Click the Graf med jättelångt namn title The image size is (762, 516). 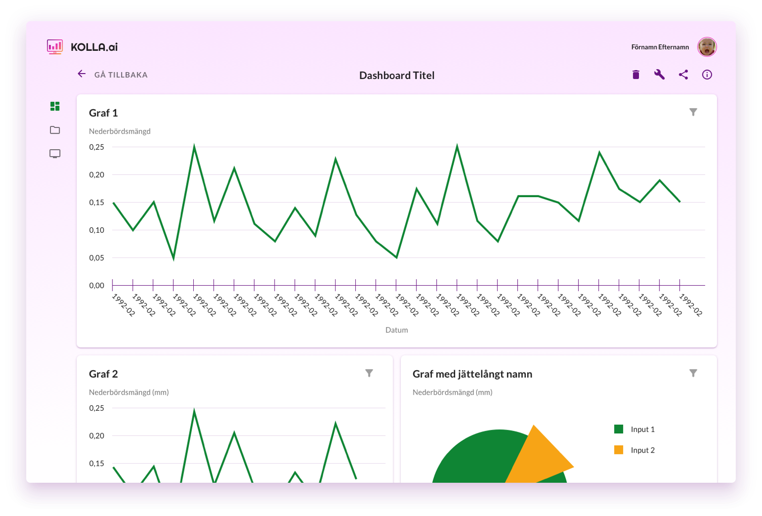click(472, 374)
